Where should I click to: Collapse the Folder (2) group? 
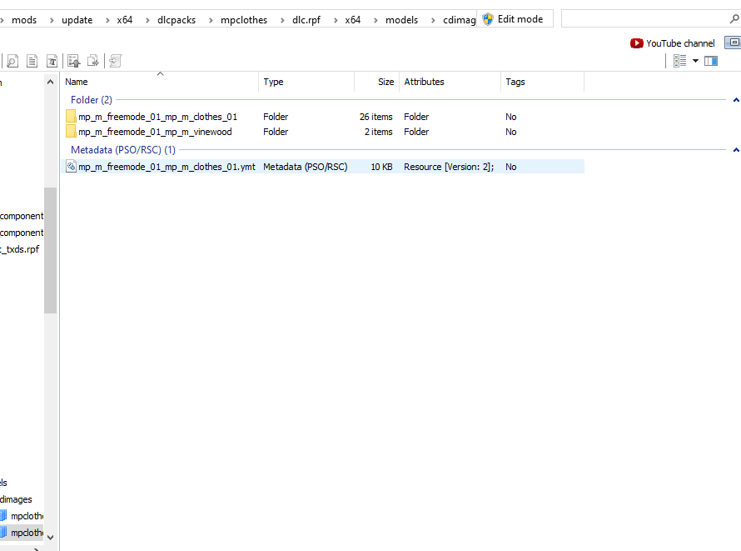point(736,100)
